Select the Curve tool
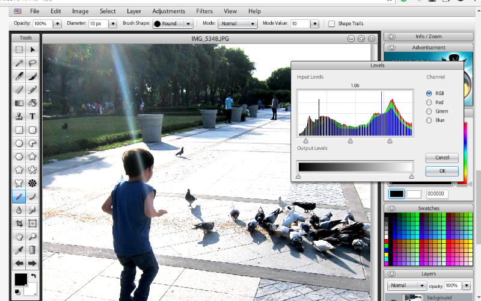481x301 pixels. (x=32, y=197)
